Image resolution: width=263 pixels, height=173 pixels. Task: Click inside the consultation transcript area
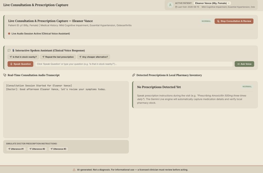coord(66,110)
